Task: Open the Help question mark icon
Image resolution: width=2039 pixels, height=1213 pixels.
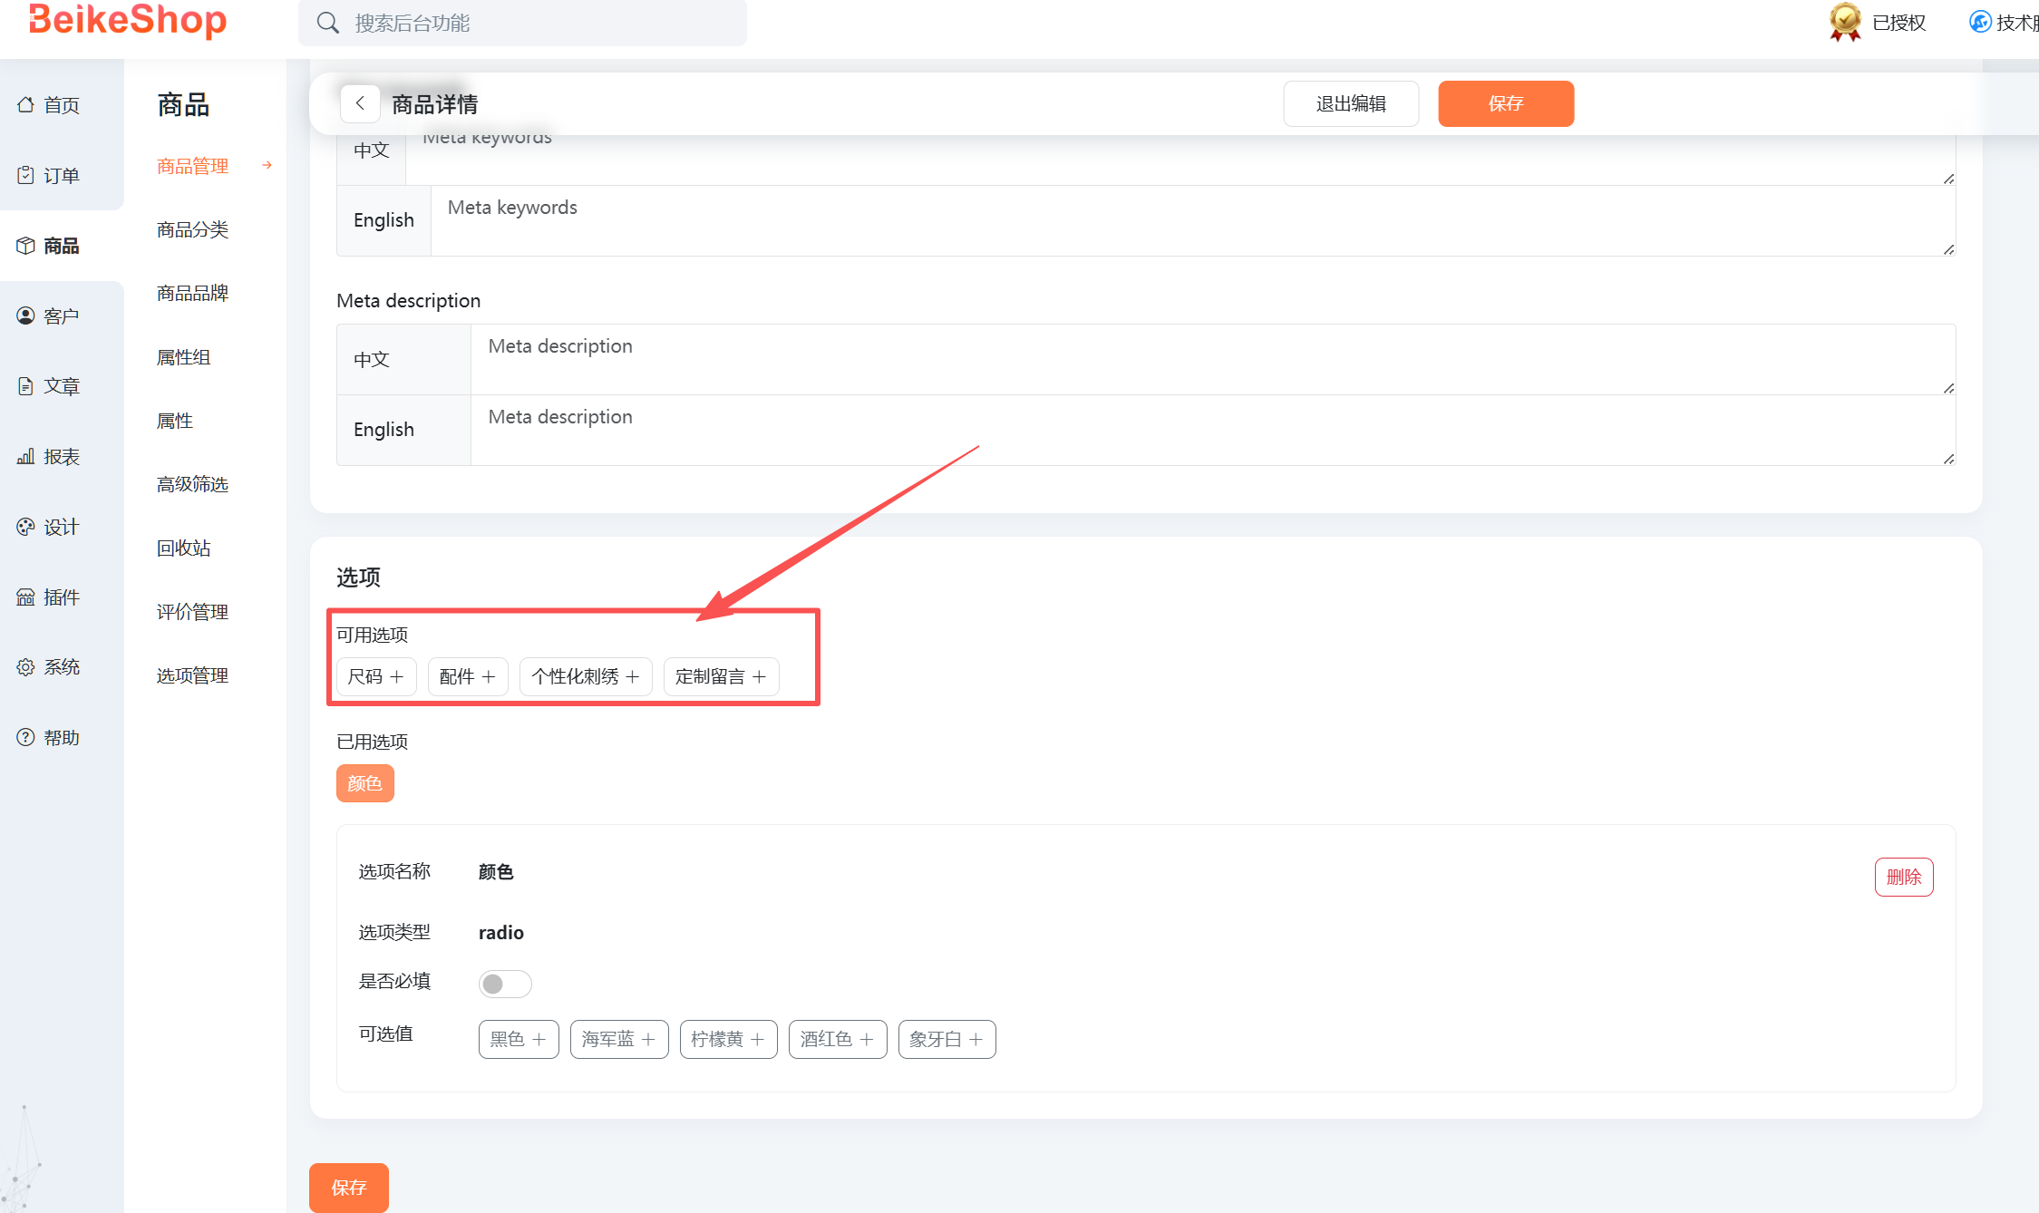Action: (25, 737)
